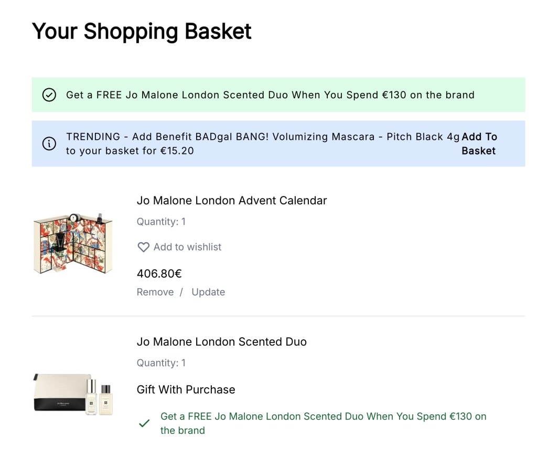Click the Advent Calendar quantity text

point(161,222)
